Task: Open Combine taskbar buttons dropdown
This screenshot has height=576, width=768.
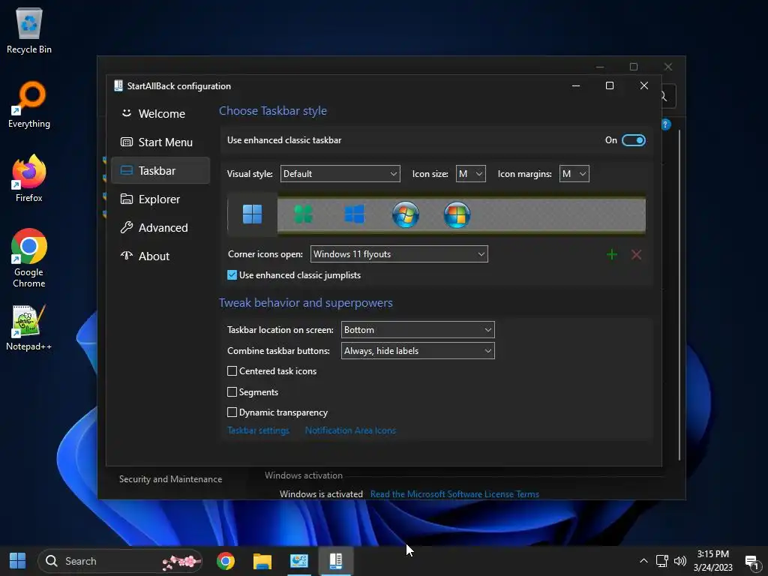Action: tap(418, 351)
